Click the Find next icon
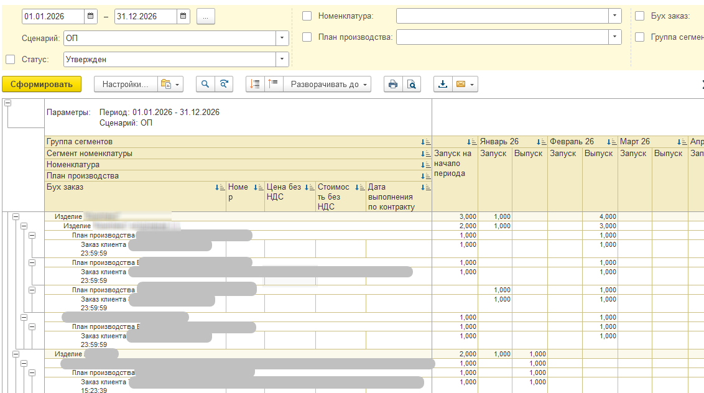Screen dimensions: 704x393 [x=224, y=84]
